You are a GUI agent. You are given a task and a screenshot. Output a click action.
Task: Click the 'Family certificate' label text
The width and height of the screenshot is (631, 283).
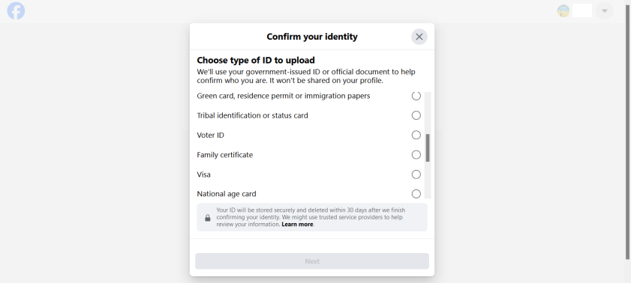click(225, 155)
